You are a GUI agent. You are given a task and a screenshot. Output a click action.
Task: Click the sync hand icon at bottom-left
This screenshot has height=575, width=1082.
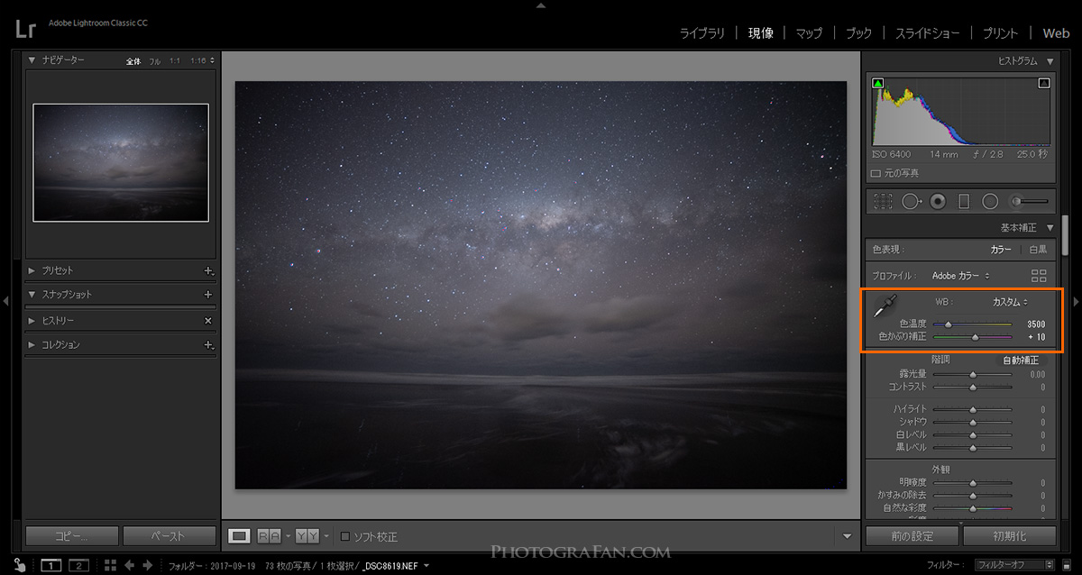[19, 564]
